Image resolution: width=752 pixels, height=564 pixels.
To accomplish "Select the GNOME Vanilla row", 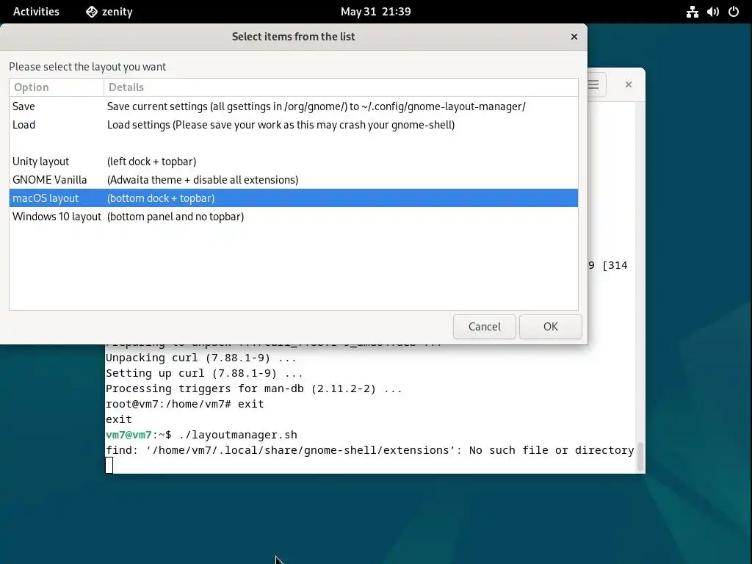I will click(x=294, y=180).
